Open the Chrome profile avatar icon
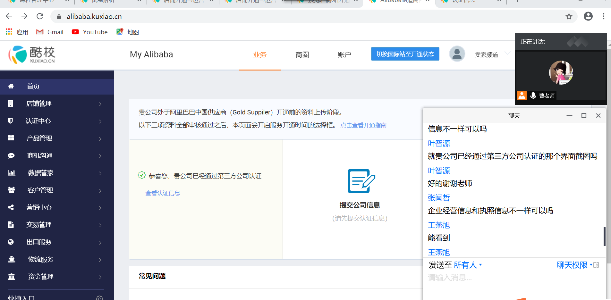 tap(588, 16)
